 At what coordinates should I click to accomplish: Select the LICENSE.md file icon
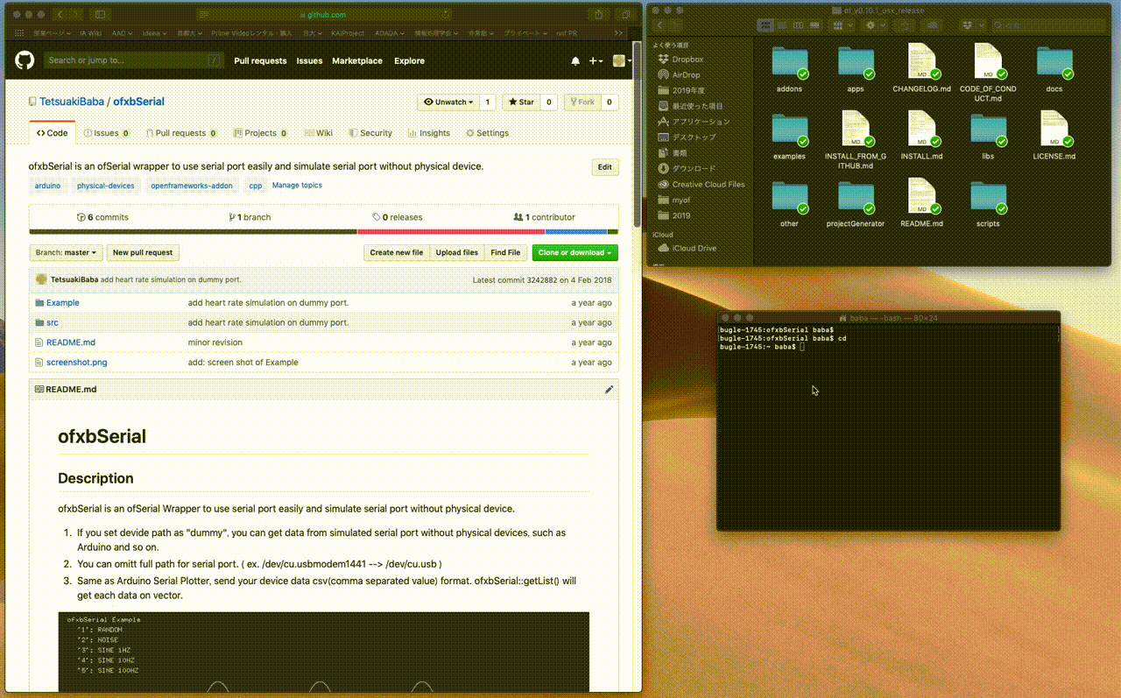click(1054, 130)
